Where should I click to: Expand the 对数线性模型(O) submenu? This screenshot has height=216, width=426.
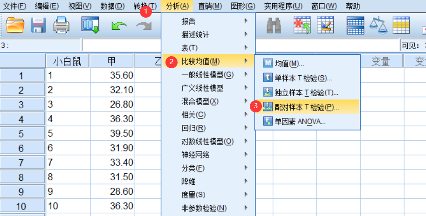coord(208,141)
